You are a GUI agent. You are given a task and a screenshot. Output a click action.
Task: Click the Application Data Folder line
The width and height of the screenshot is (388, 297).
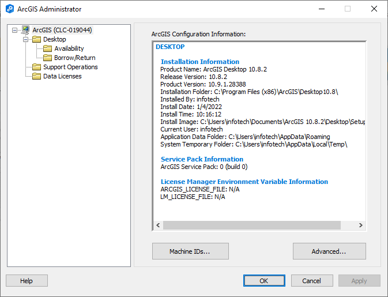245,137
